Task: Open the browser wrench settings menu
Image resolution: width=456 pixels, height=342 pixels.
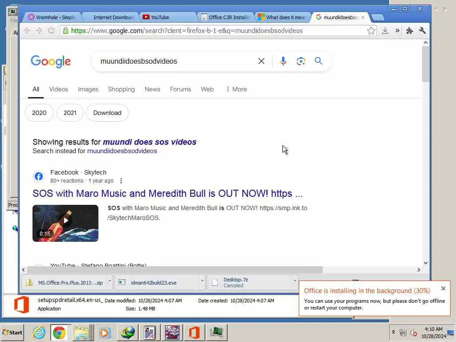Action: 422,31
